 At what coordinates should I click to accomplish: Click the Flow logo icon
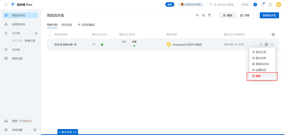point(13,5)
